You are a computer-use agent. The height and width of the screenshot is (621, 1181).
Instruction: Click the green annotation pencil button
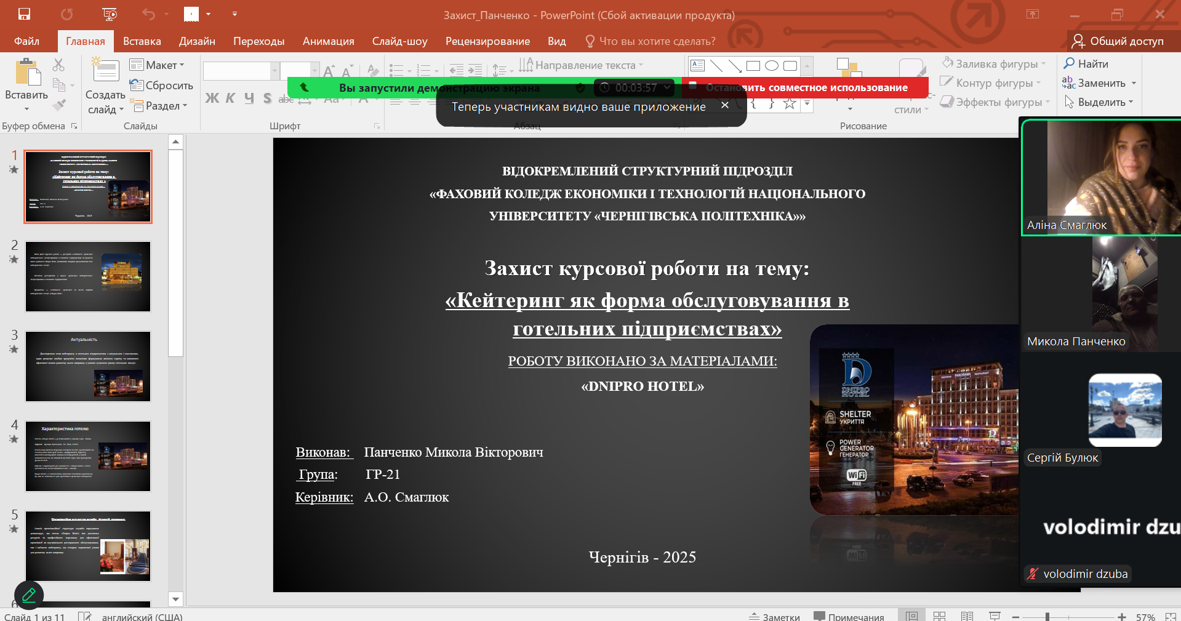pos(29,595)
